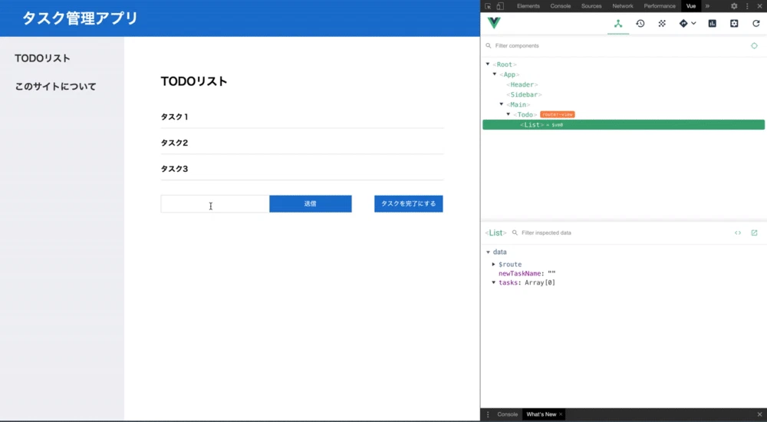This screenshot has width=767, height=422.
Task: Select the Header component in the tree
Action: [x=522, y=84]
